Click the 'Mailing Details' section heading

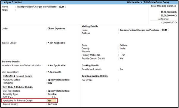coord(90,26)
